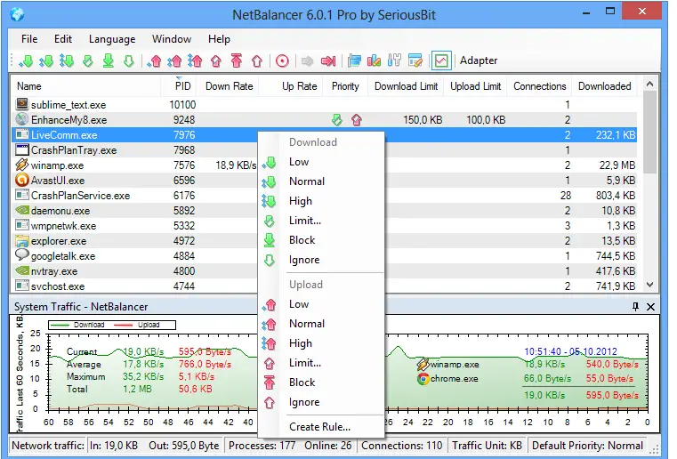The height and width of the screenshot is (459, 677).
Task: Click the process list scrollbar thumb
Action: (649, 133)
